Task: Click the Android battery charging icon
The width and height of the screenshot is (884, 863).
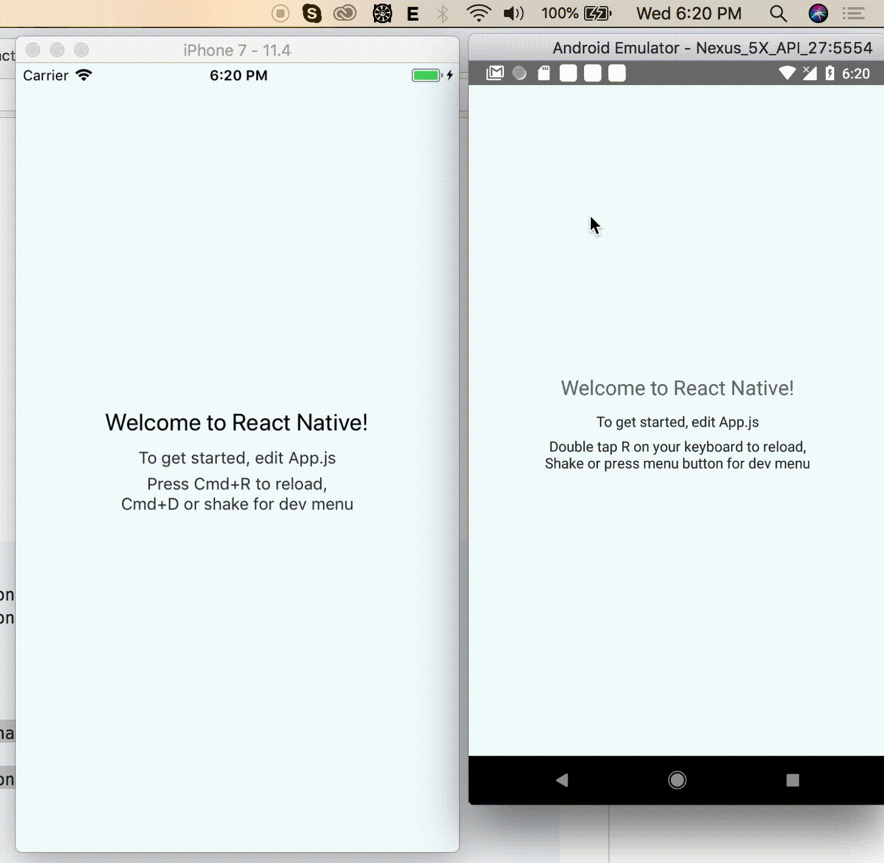Action: tap(830, 74)
